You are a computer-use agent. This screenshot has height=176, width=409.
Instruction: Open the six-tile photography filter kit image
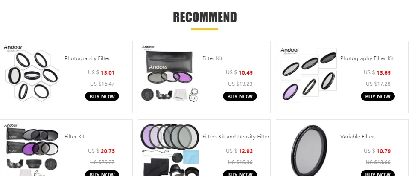(308, 74)
